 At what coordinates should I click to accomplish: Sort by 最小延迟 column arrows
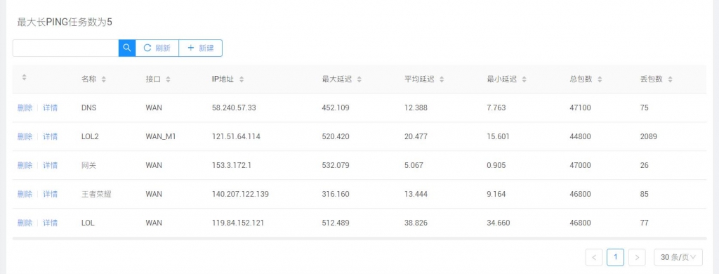tap(524, 79)
